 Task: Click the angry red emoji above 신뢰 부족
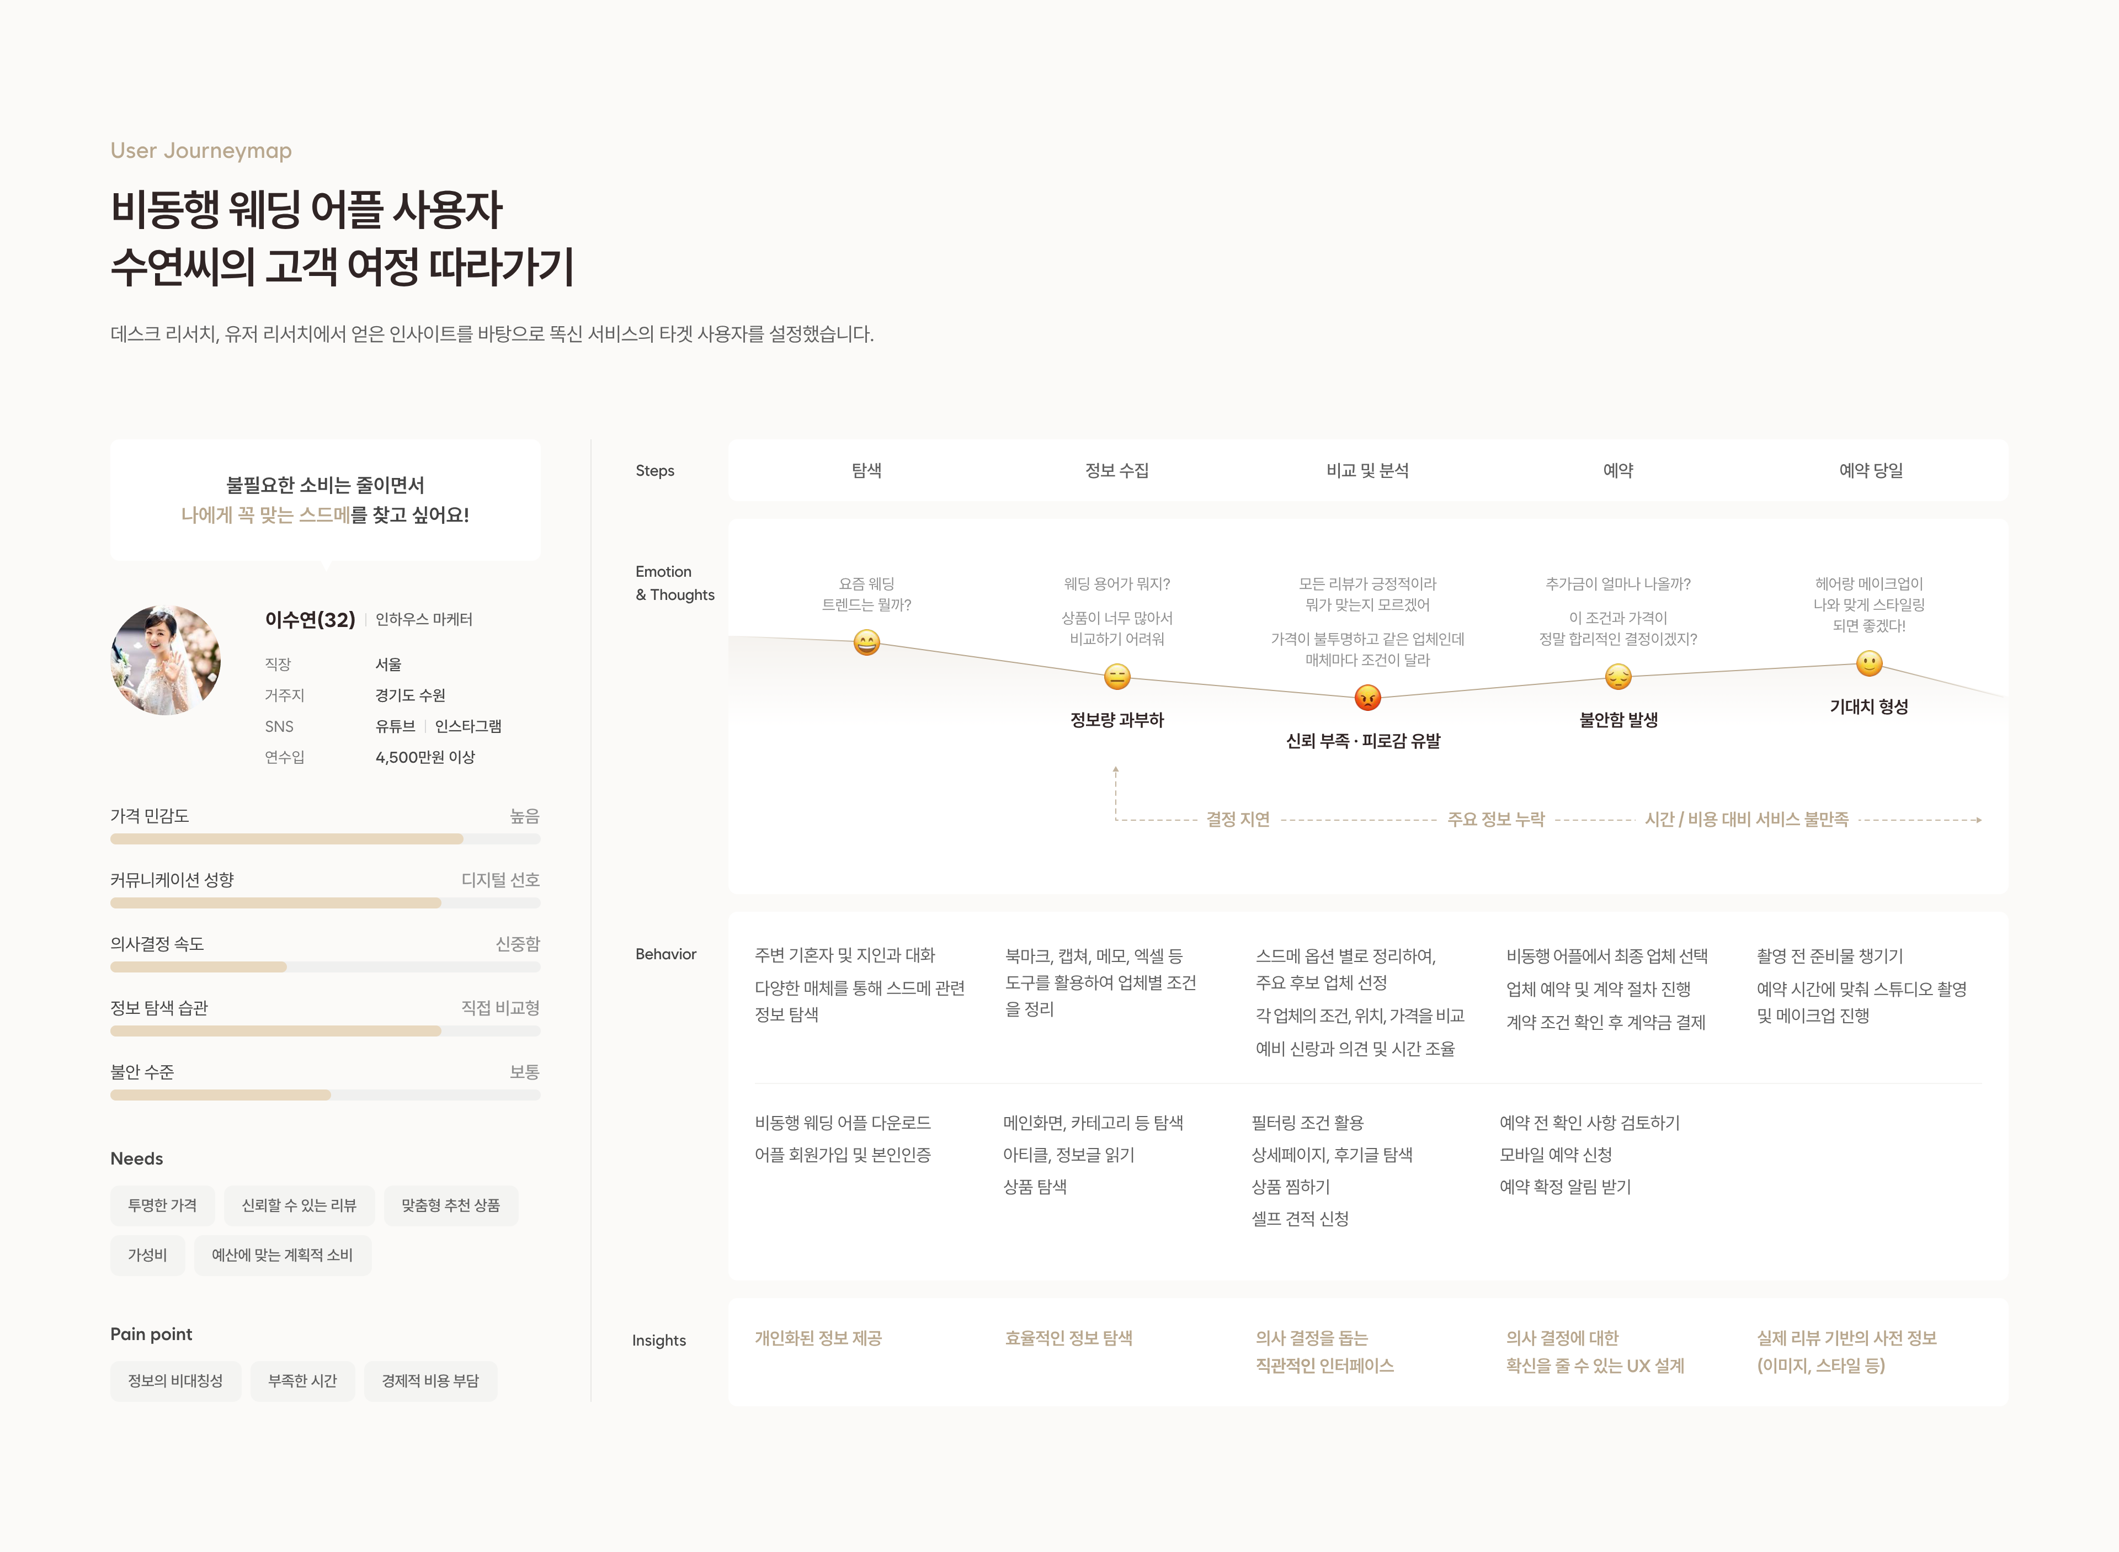(x=1367, y=697)
